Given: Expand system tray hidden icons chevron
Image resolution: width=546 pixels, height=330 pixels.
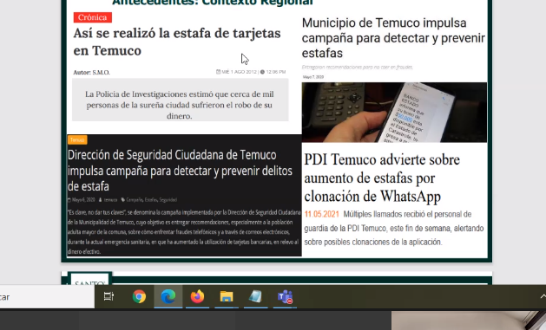Looking at the screenshot, I should 543,296.
